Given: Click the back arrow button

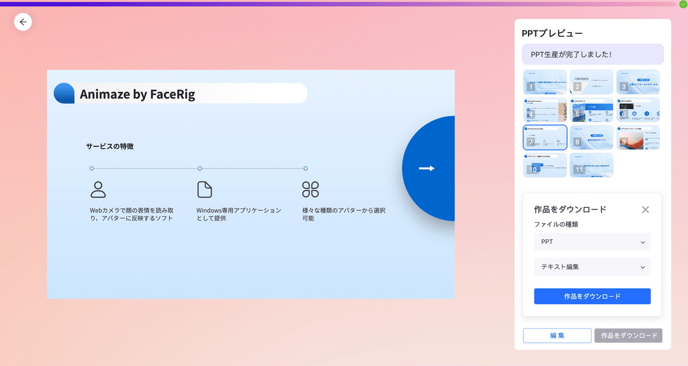Looking at the screenshot, I should click(x=23, y=22).
